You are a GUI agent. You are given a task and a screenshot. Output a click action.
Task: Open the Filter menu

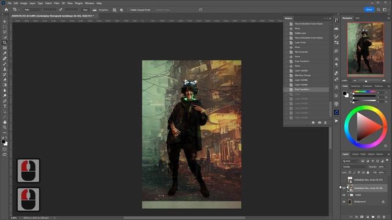tap(57, 3)
